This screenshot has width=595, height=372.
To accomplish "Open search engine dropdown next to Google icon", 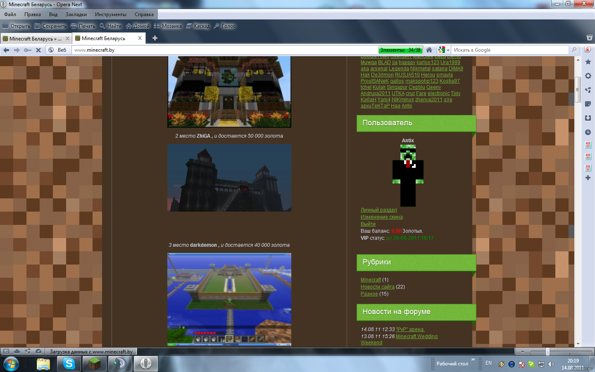I will (x=448, y=50).
